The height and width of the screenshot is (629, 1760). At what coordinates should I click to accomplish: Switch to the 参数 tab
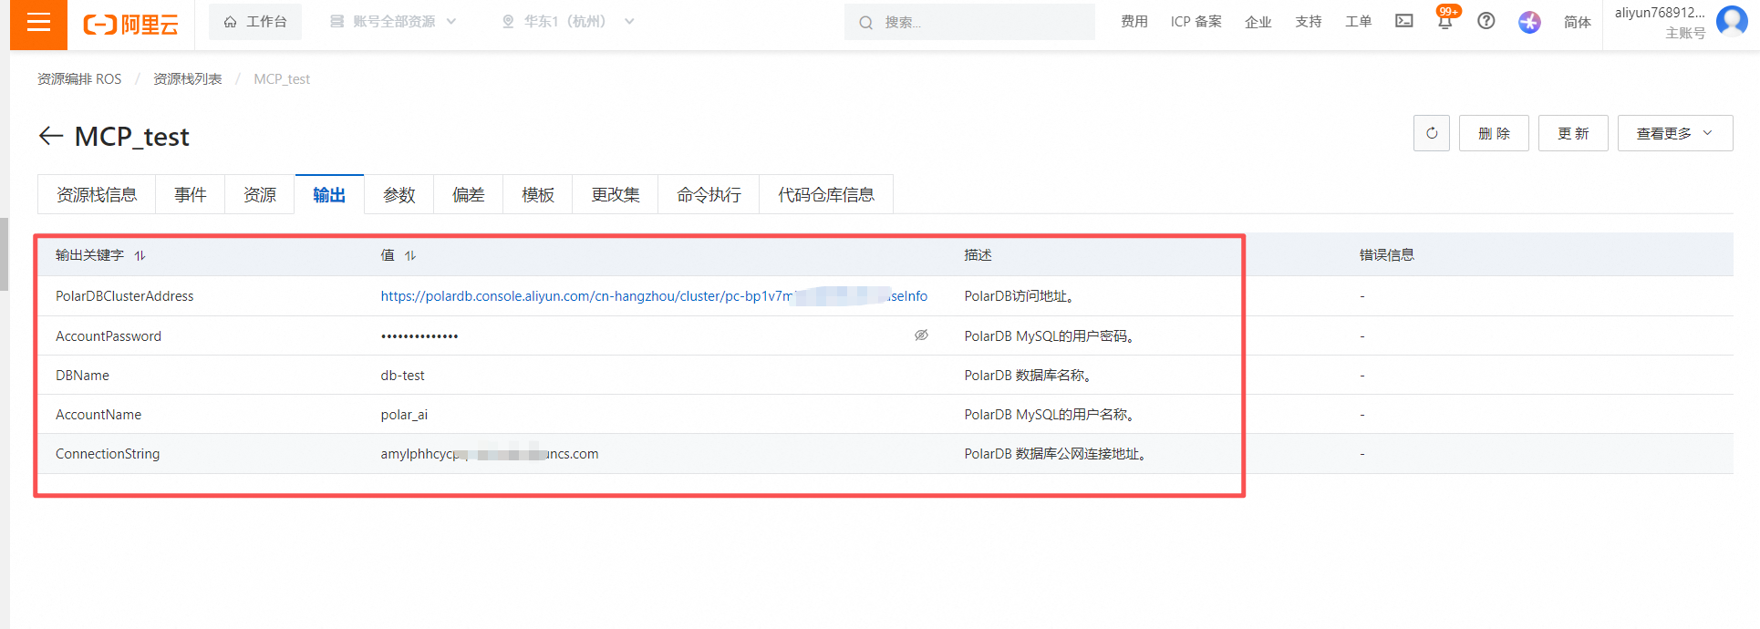tap(399, 194)
